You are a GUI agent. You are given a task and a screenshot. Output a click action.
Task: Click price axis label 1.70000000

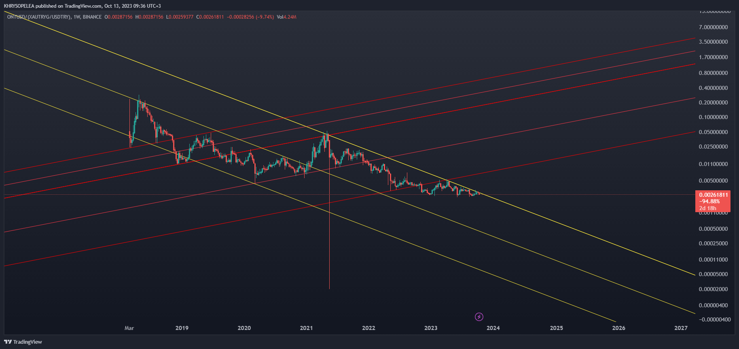(x=713, y=57)
